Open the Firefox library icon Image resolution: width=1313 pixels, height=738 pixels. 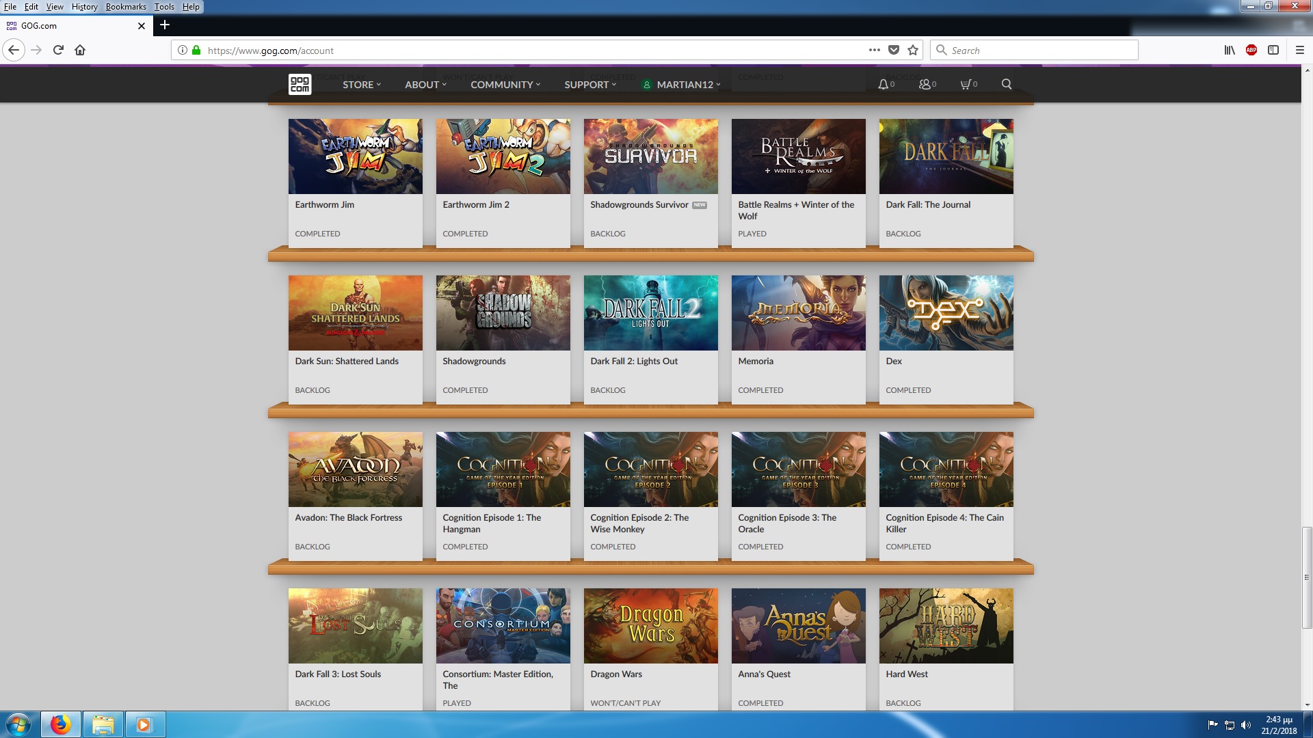pos(1230,50)
